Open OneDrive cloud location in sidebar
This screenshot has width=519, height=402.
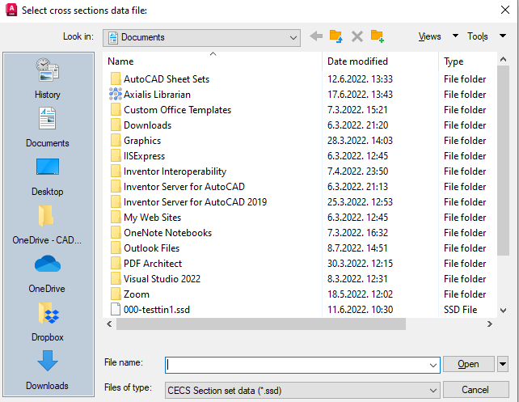click(48, 273)
